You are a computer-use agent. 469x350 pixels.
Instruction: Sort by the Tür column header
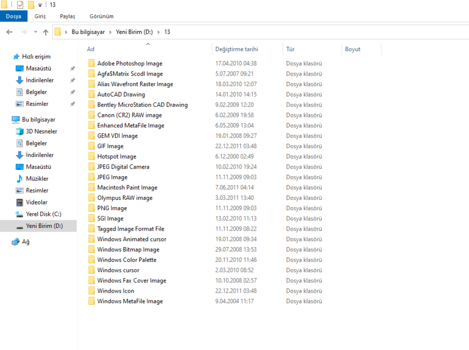290,49
